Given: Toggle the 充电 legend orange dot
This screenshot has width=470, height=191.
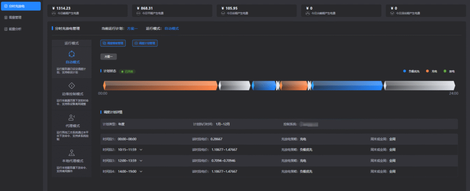Looking at the screenshot, I should (x=427, y=71).
